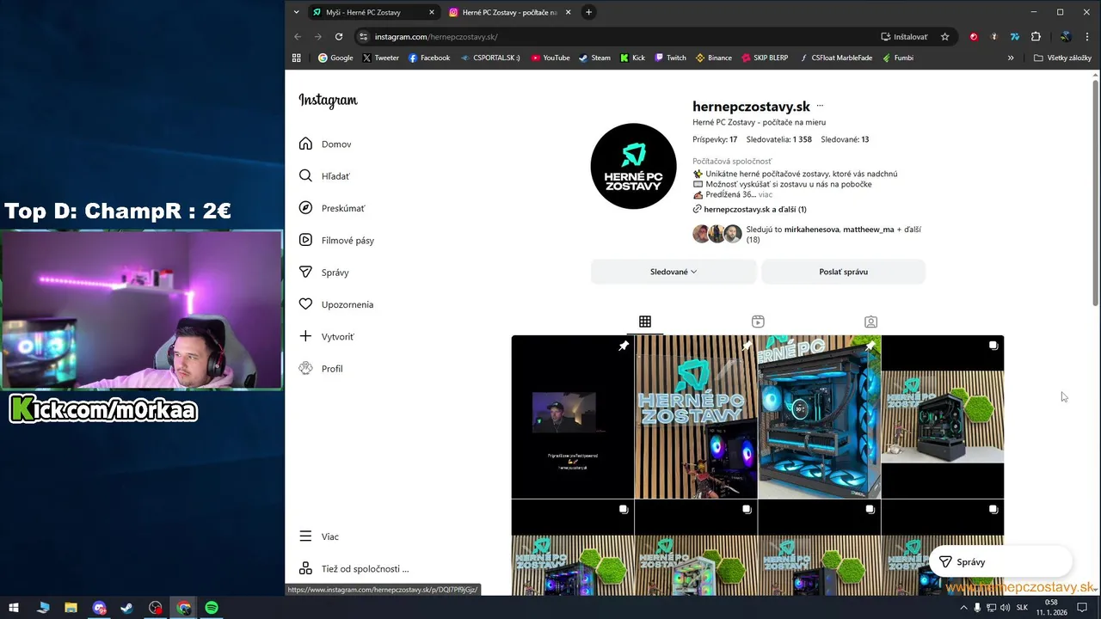The height and width of the screenshot is (619, 1101).
Task: Open the browser profile avatar
Action: click(x=1066, y=37)
